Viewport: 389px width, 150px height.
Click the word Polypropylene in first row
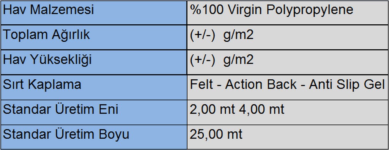tap(310, 10)
